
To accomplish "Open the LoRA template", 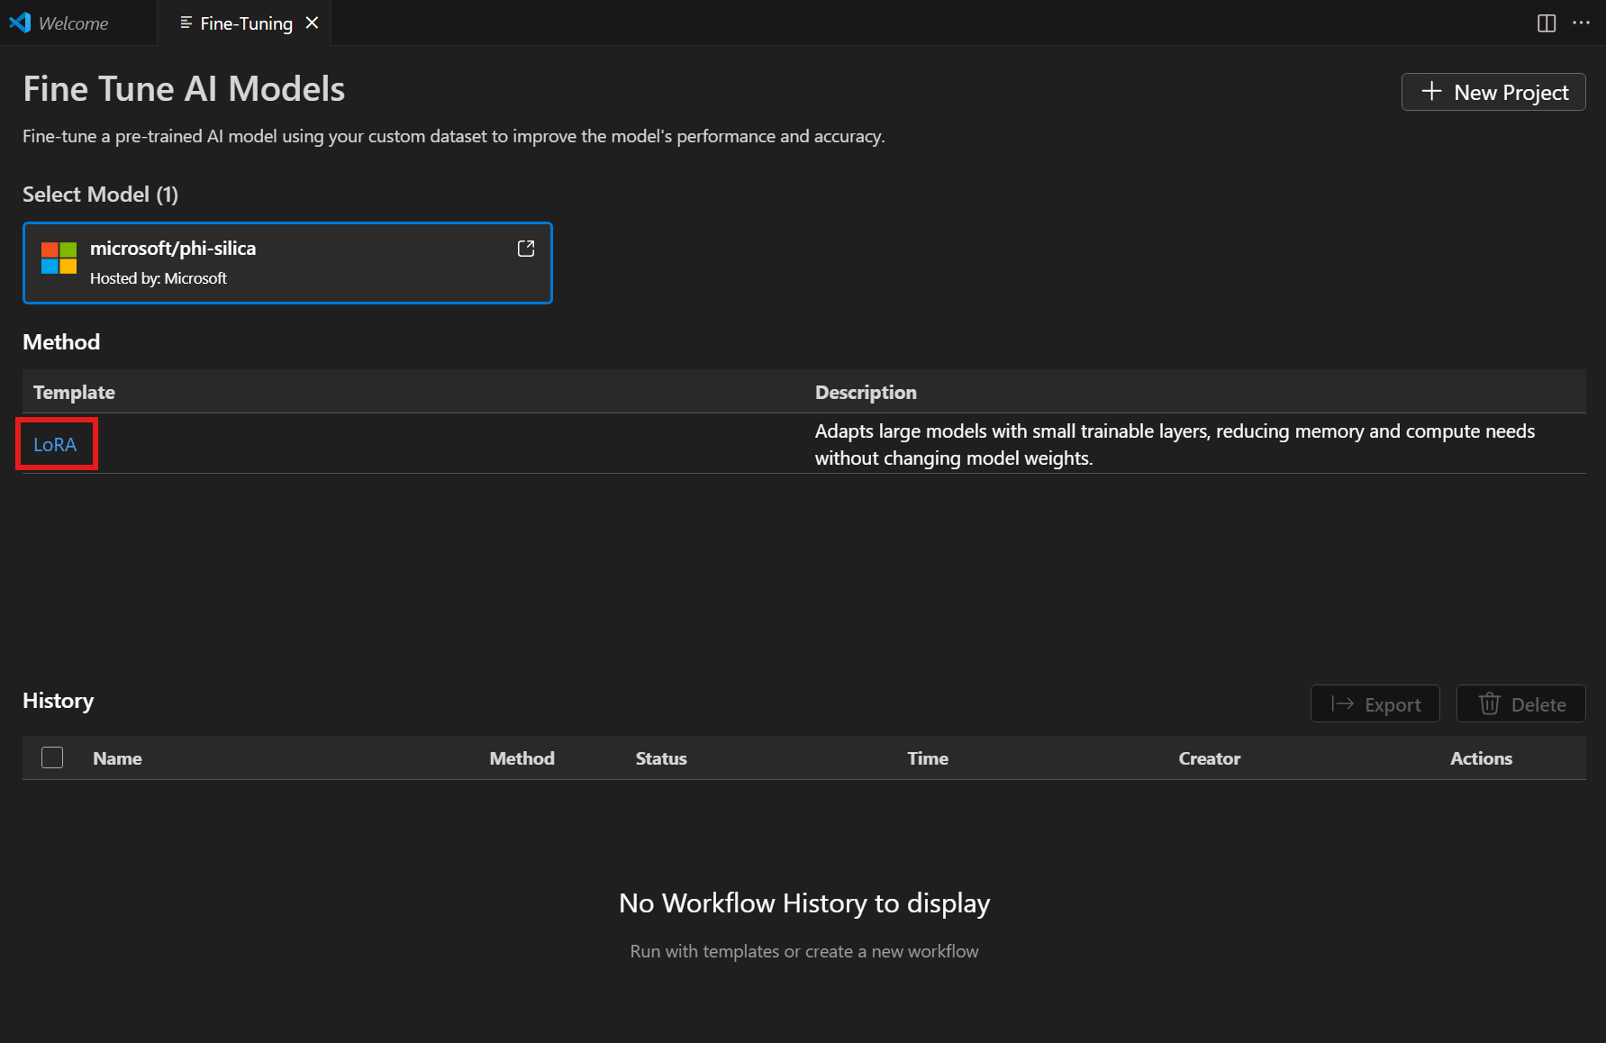I will [x=56, y=443].
